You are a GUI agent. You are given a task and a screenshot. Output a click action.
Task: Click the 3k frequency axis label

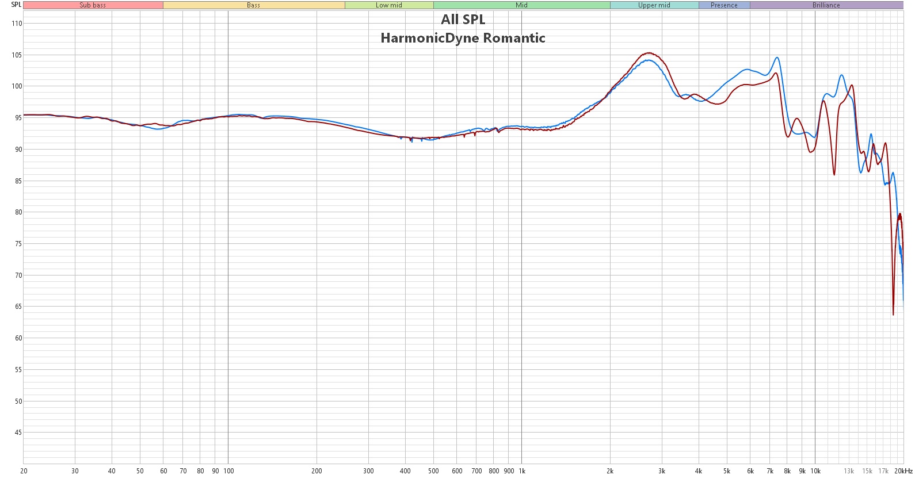pos(662,471)
